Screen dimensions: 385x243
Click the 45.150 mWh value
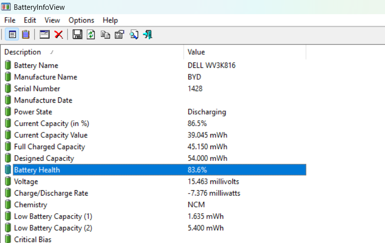(207, 147)
